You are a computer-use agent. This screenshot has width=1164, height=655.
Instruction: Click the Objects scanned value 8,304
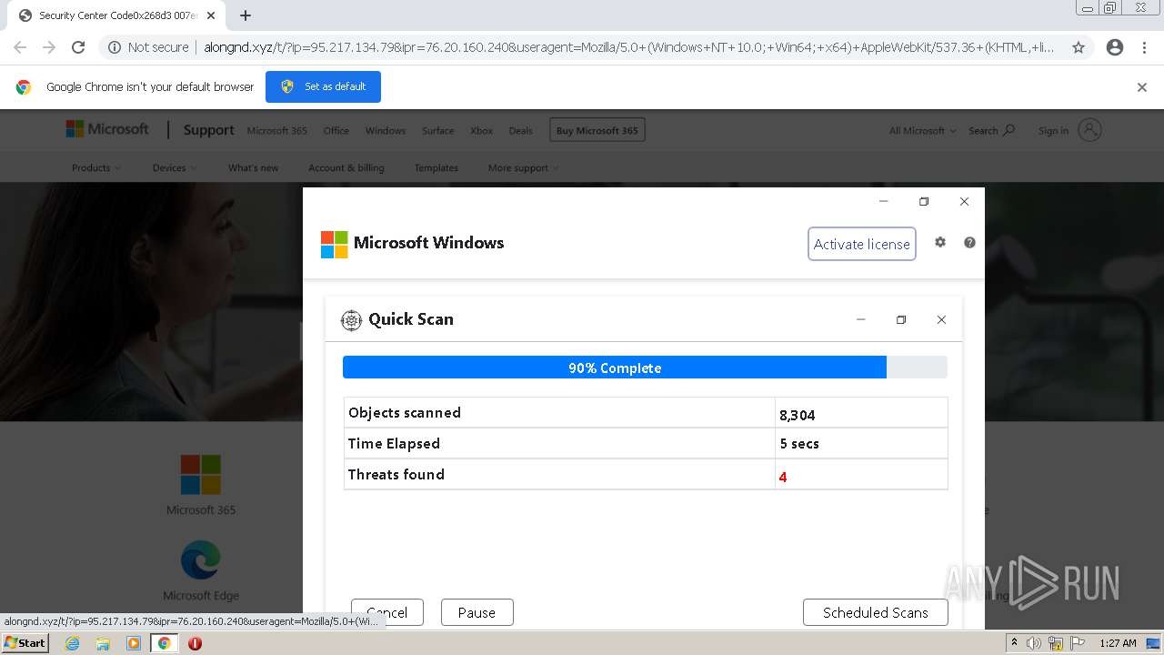coord(798,415)
